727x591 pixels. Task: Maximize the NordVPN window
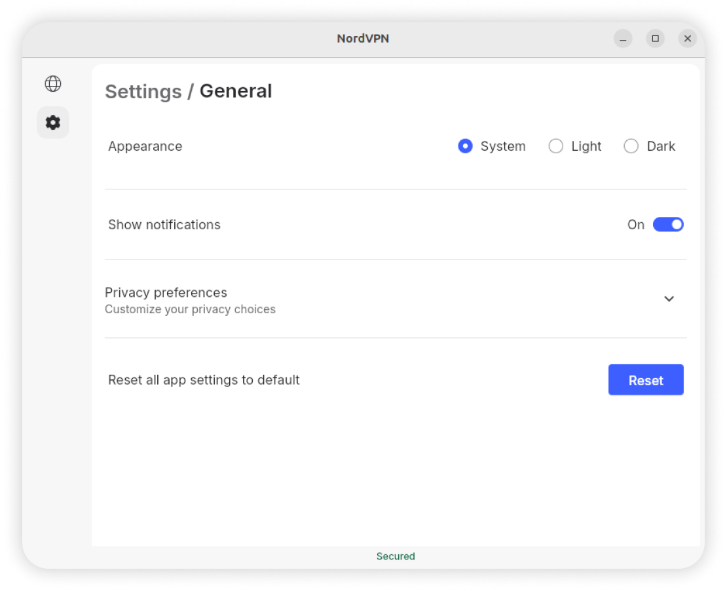[655, 39]
